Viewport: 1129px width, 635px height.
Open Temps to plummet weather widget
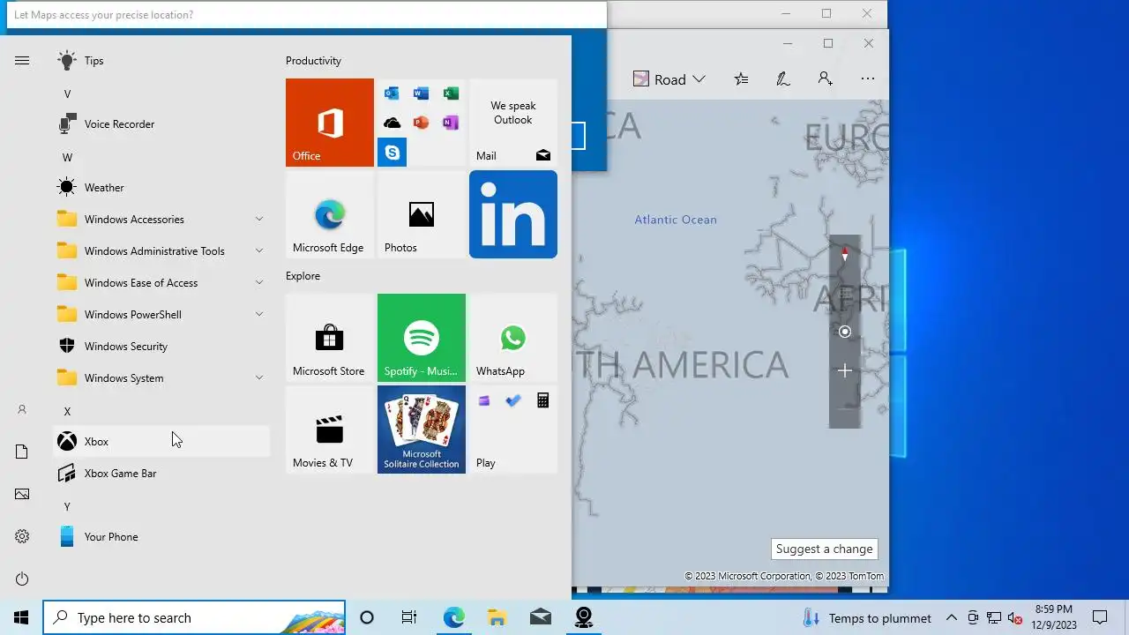(867, 617)
